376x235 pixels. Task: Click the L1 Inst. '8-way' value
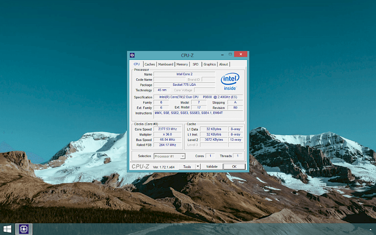pyautogui.click(x=235, y=134)
